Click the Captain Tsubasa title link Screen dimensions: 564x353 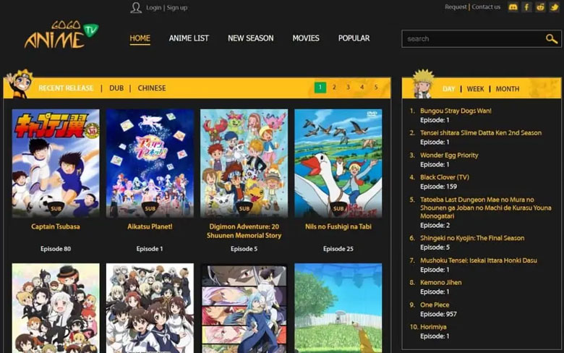(56, 226)
